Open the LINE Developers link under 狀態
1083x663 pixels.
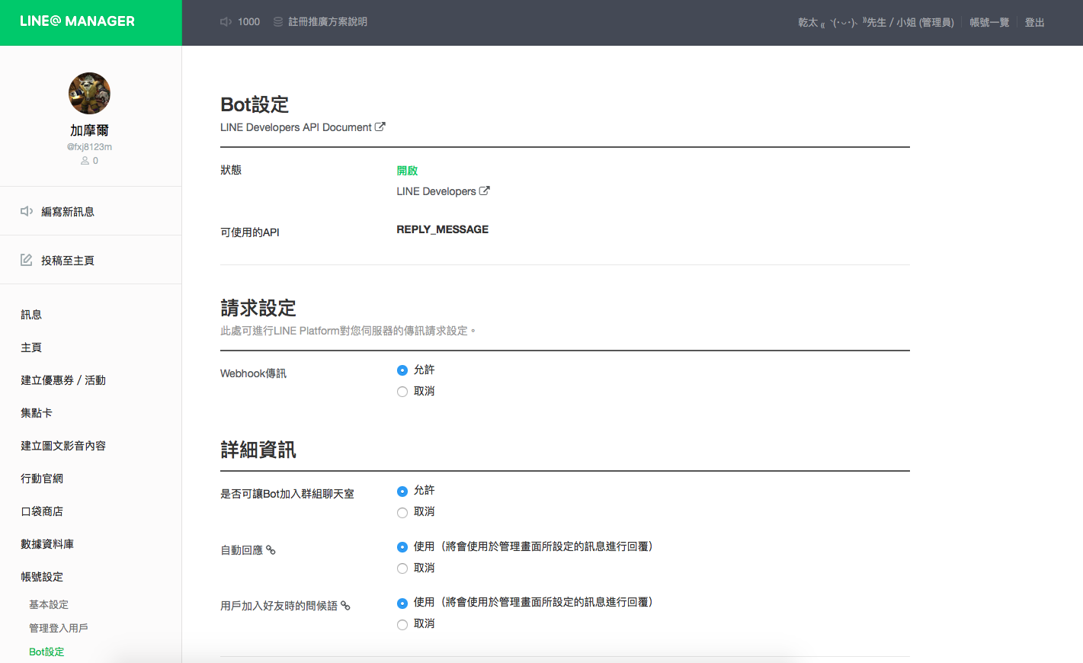click(x=443, y=191)
